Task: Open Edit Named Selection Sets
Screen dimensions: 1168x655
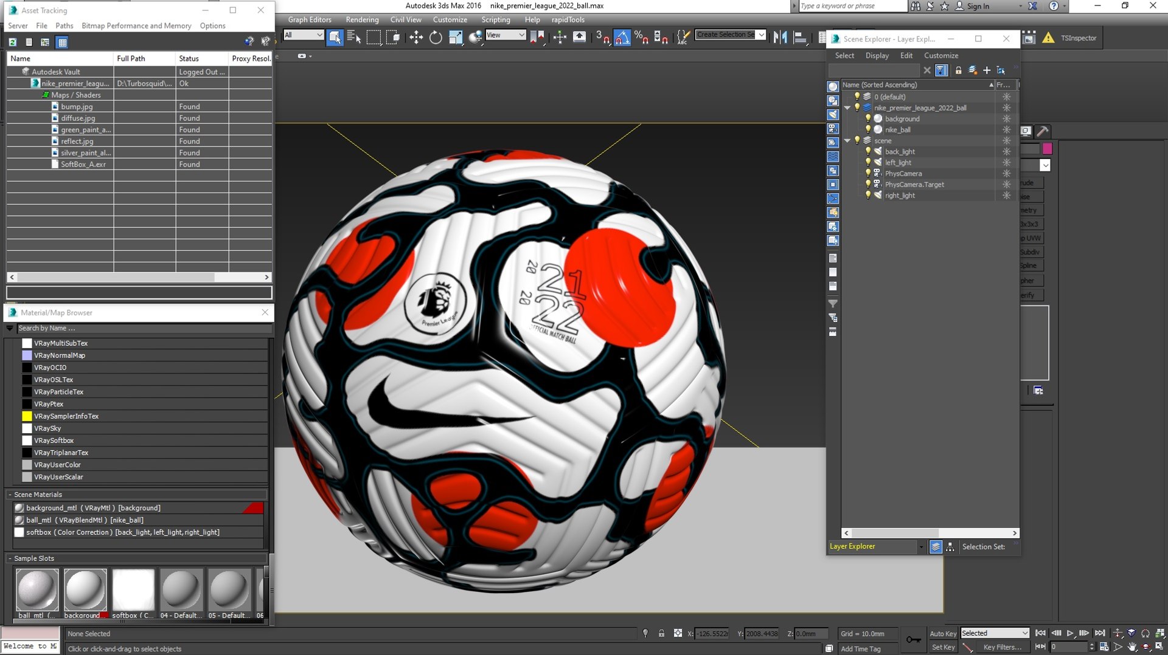Action: tap(684, 38)
